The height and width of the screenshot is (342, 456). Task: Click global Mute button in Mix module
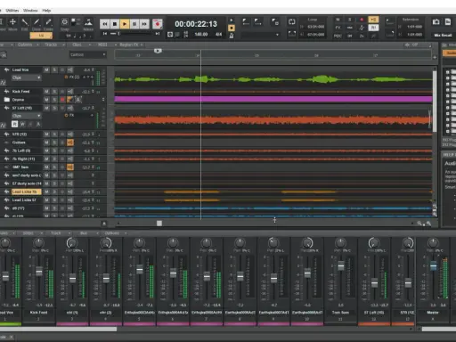[x=338, y=20]
